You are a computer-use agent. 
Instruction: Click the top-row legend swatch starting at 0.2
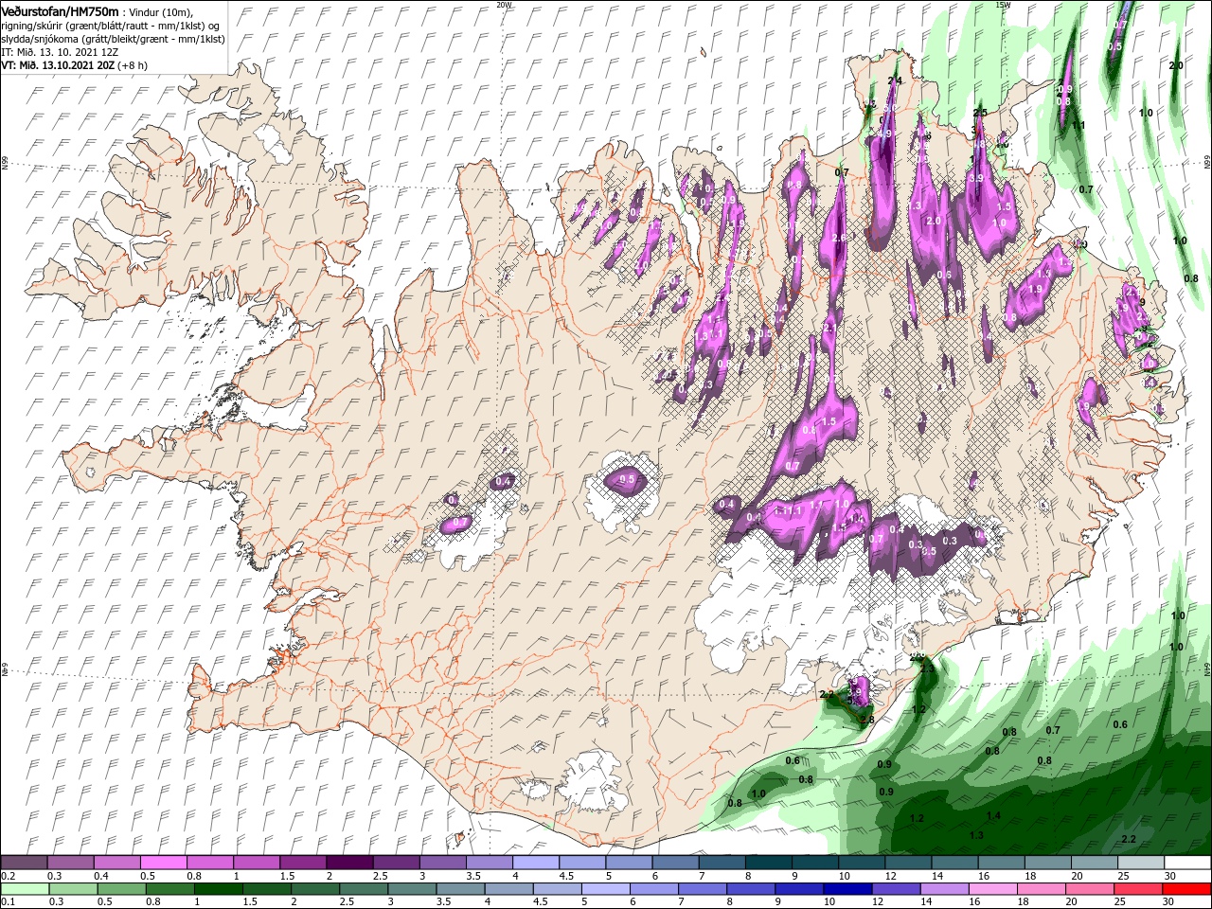pos(24,863)
